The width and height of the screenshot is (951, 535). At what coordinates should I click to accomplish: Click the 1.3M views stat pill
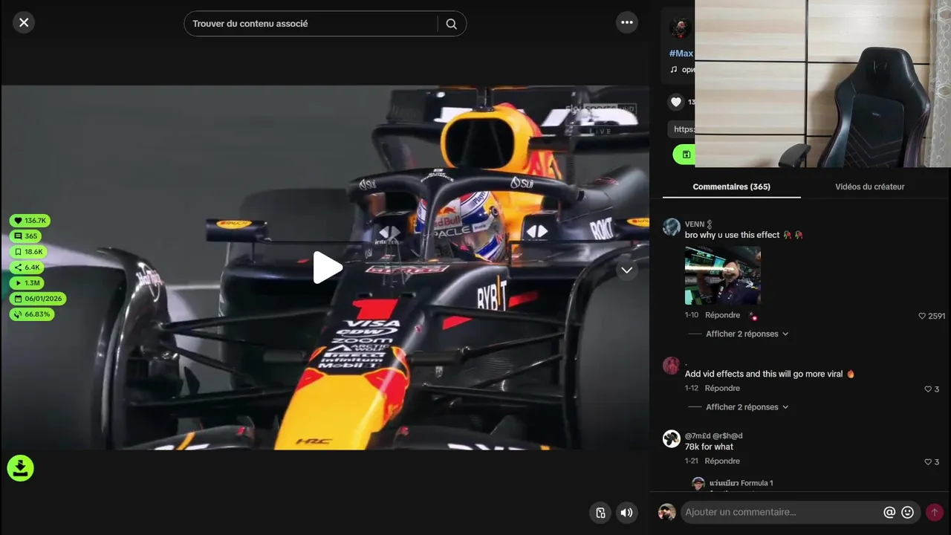[x=27, y=283]
